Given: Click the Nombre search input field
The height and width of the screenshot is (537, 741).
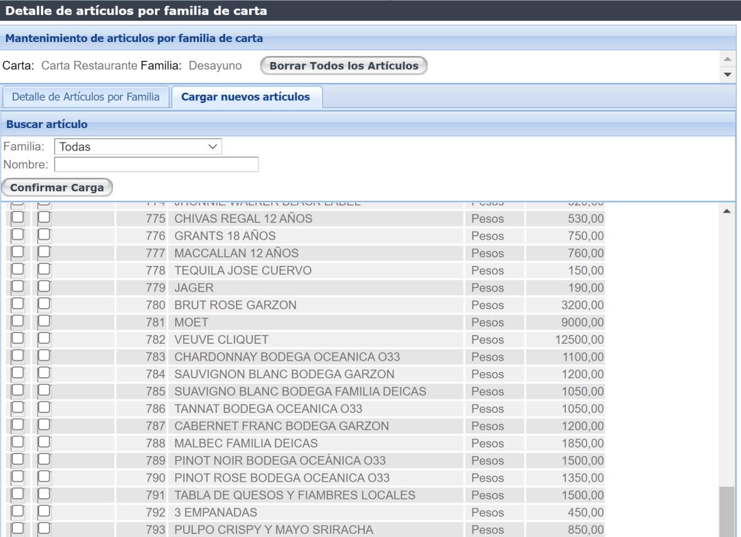Looking at the screenshot, I should pos(156,164).
